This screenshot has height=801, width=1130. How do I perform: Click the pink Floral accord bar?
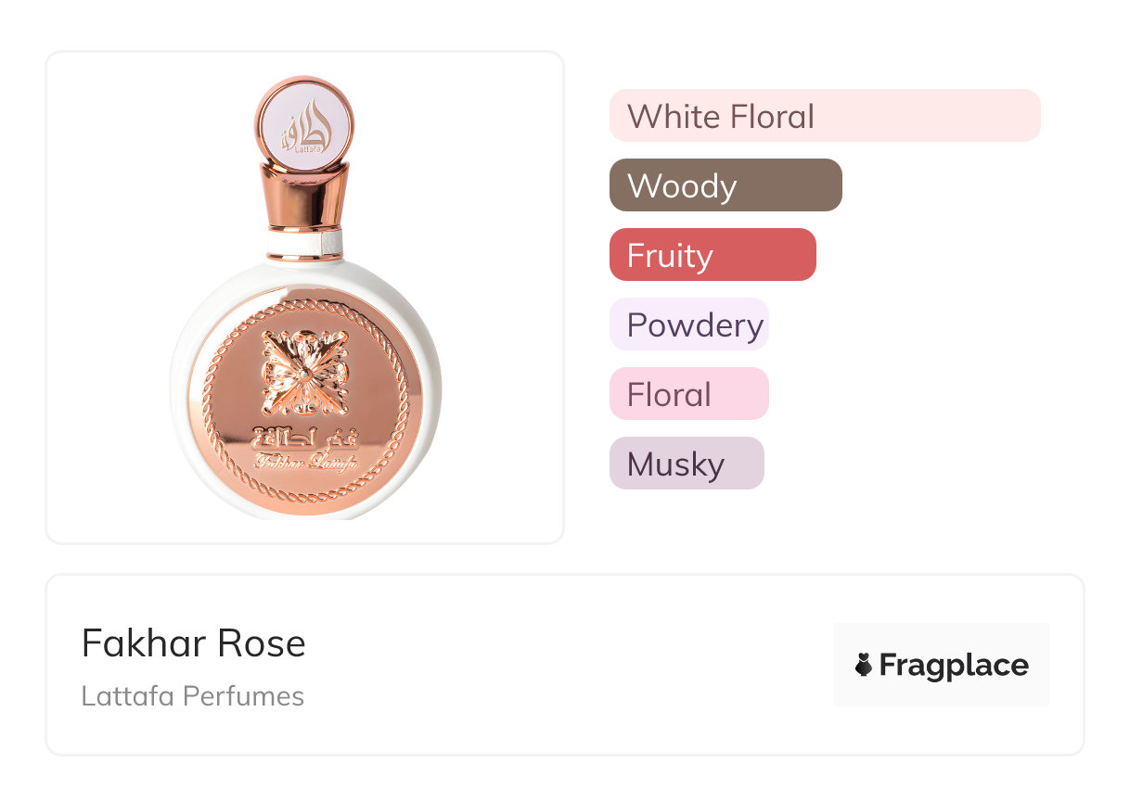688,394
